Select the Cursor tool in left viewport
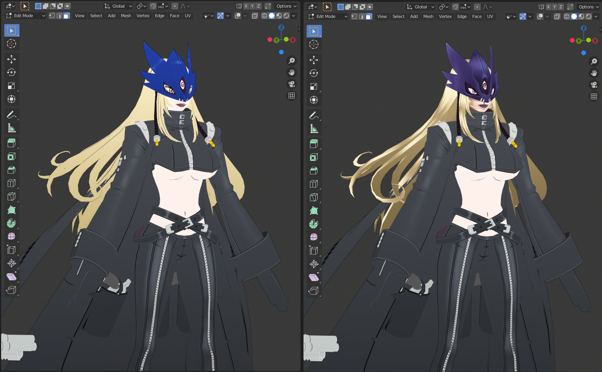 [x=11, y=44]
